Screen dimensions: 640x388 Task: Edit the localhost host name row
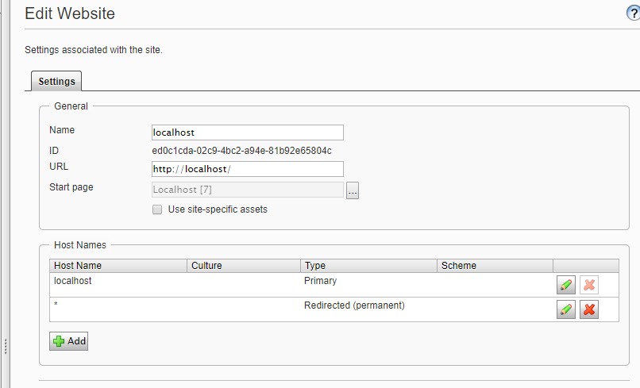pos(565,286)
